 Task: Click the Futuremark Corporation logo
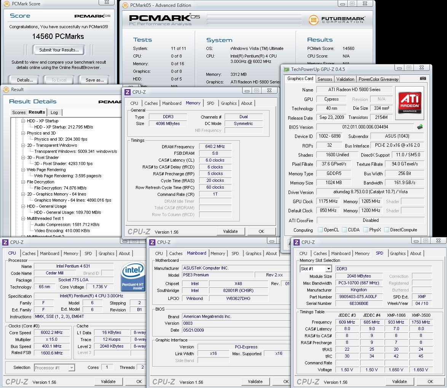[337, 20]
